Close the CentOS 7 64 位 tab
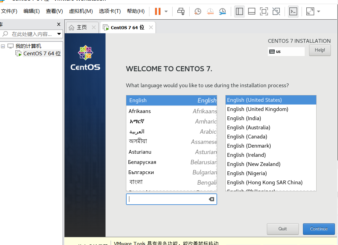 (x=151, y=27)
